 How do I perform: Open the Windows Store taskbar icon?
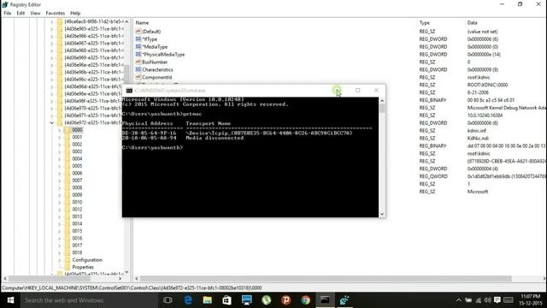point(226,300)
